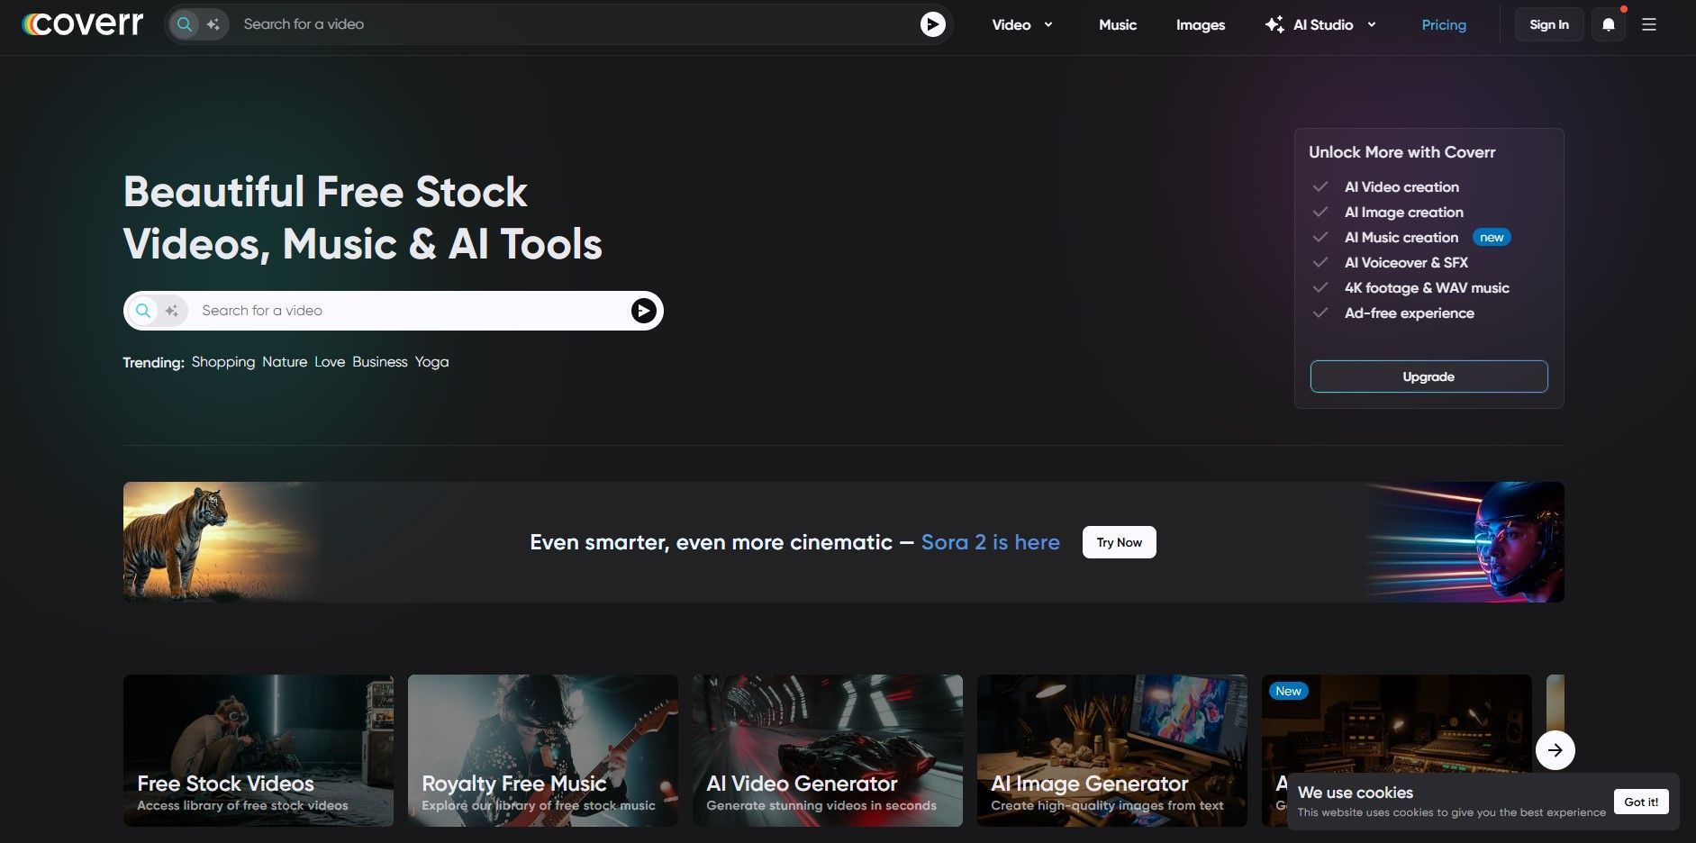Screen dimensions: 1696x843
Task: Open the notifications bell
Action: [x=1609, y=25]
